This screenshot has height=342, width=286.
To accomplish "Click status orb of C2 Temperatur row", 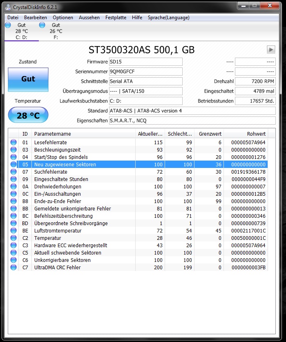I will [13, 238].
